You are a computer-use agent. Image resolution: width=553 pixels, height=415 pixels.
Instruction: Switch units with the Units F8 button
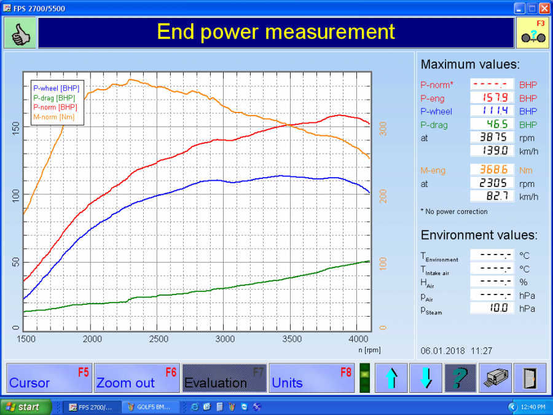pos(311,377)
